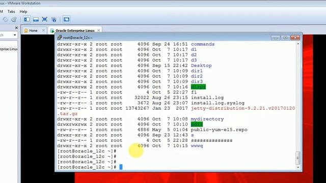
Task: Toggle the thumbnail bar icon
Action: click(36, 19)
